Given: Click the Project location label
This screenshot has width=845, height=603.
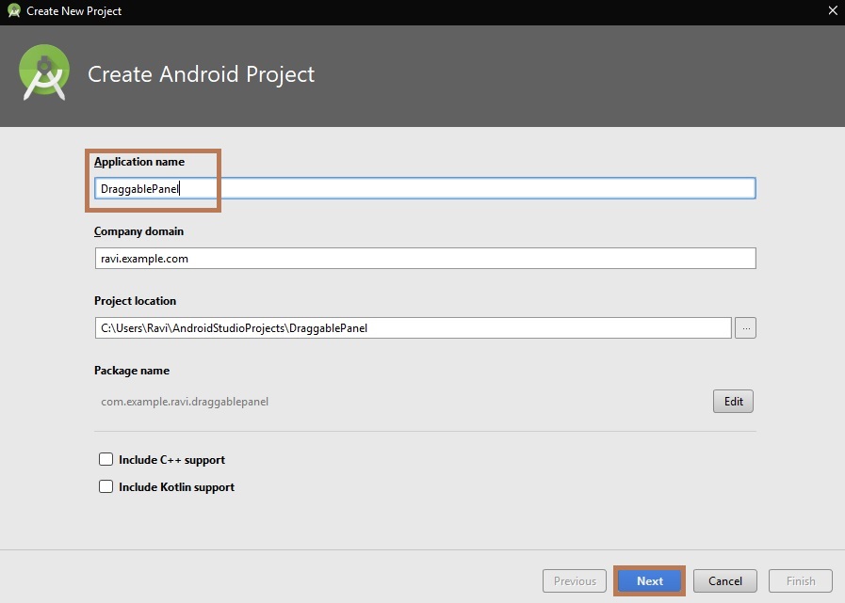Looking at the screenshot, I should pos(135,301).
